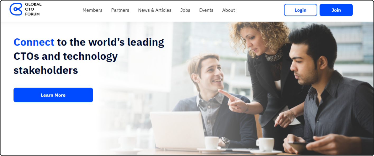Image resolution: width=374 pixels, height=156 pixels.
Task: Click the Login button
Action: pos(301,10)
